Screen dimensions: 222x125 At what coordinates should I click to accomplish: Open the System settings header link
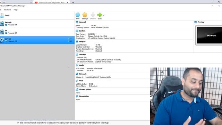[x=82, y=31]
